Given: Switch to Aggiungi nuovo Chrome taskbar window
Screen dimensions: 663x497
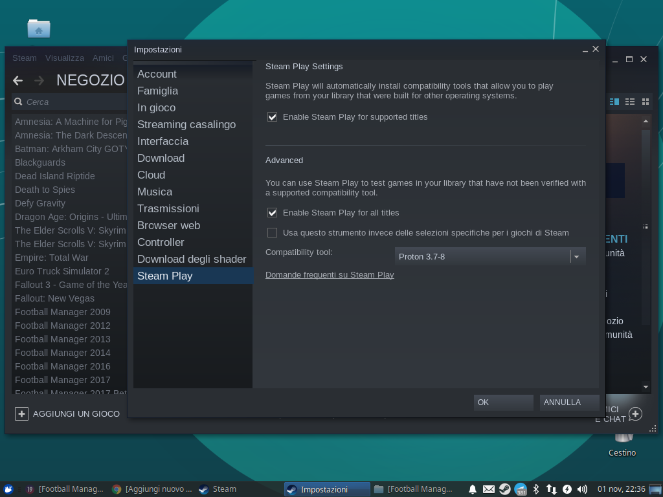Looking at the screenshot, I should [152, 489].
